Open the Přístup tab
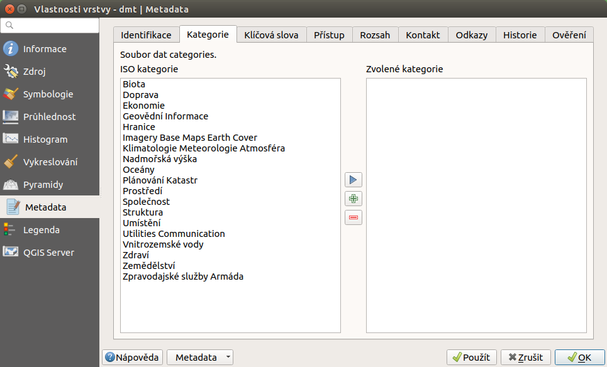This screenshot has width=607, height=367. [329, 35]
